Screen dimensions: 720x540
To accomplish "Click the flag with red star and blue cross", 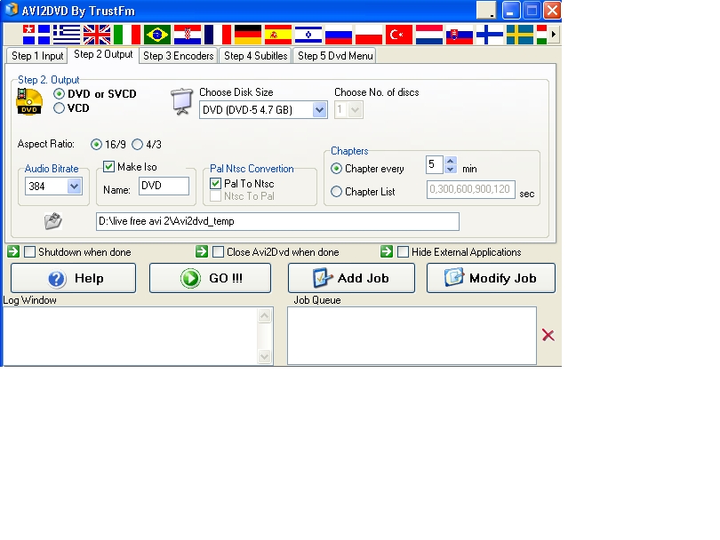I will coord(36,35).
